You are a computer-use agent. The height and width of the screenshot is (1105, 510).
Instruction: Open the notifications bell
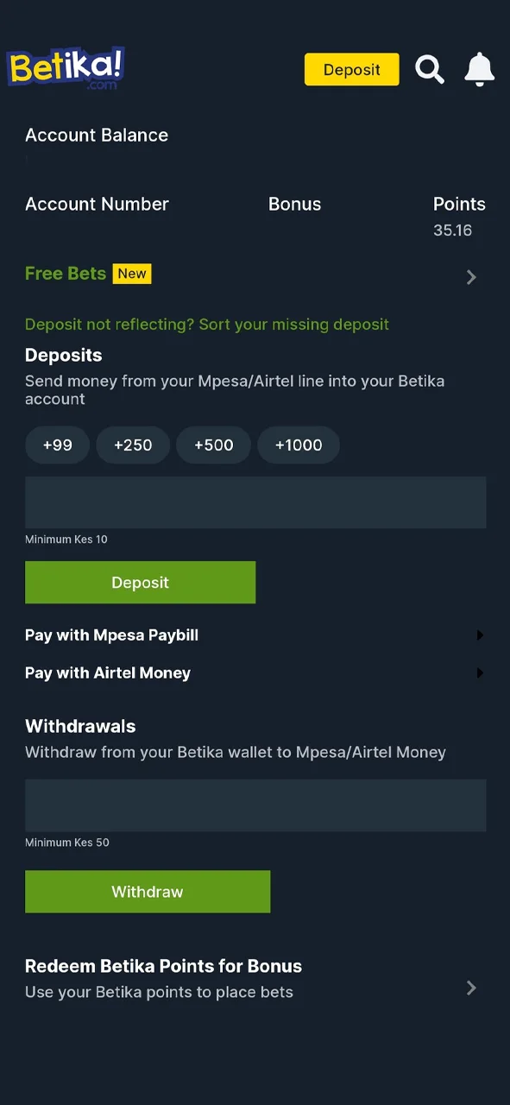pos(479,70)
